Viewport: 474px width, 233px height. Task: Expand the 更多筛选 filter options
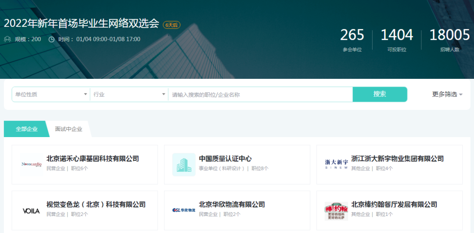click(447, 94)
